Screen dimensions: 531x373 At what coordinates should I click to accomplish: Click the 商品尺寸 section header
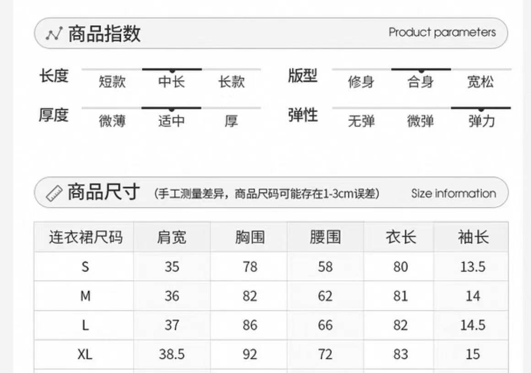[x=104, y=192]
